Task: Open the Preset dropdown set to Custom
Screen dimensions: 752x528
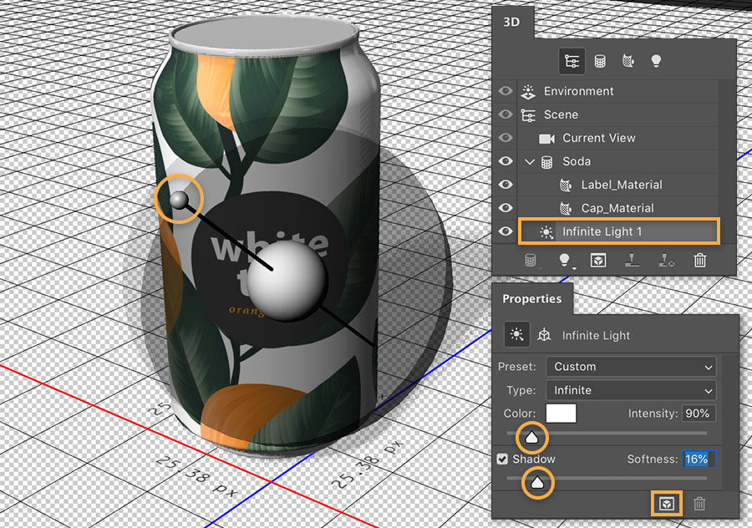Action: (x=631, y=366)
